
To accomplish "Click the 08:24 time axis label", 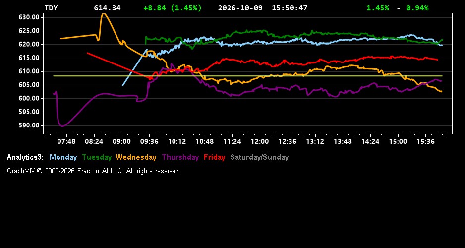I will click(94, 141).
